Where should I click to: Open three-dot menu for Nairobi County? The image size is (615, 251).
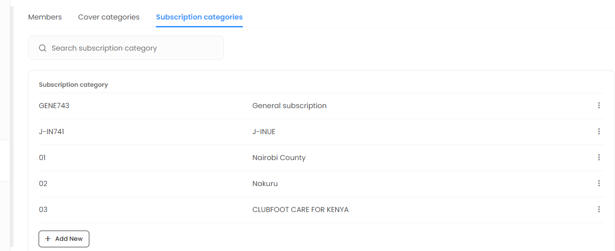[x=599, y=158]
